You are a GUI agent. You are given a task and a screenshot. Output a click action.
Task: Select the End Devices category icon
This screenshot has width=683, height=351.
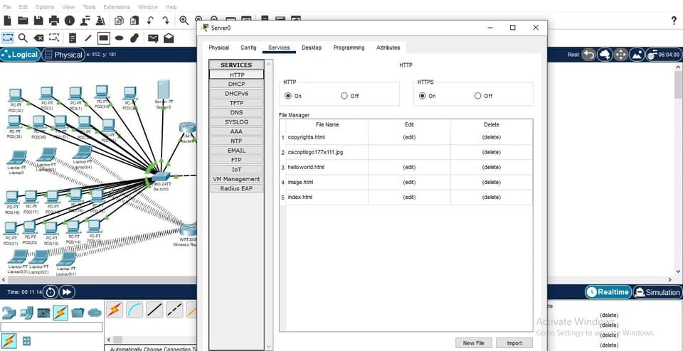click(x=26, y=313)
